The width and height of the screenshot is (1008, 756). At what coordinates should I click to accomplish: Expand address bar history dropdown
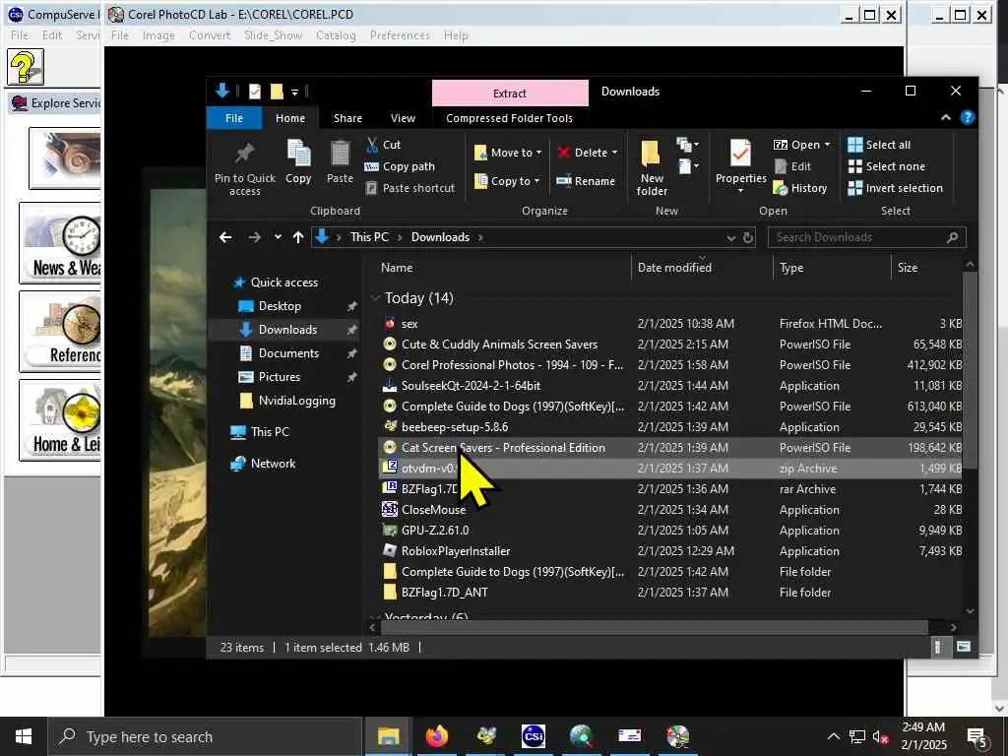tap(731, 238)
